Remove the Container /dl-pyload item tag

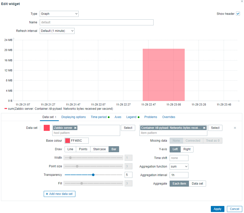pos(204,128)
